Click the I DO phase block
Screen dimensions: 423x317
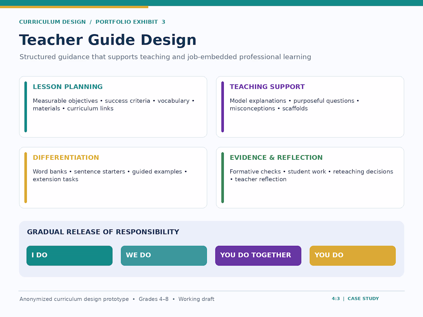click(69, 256)
